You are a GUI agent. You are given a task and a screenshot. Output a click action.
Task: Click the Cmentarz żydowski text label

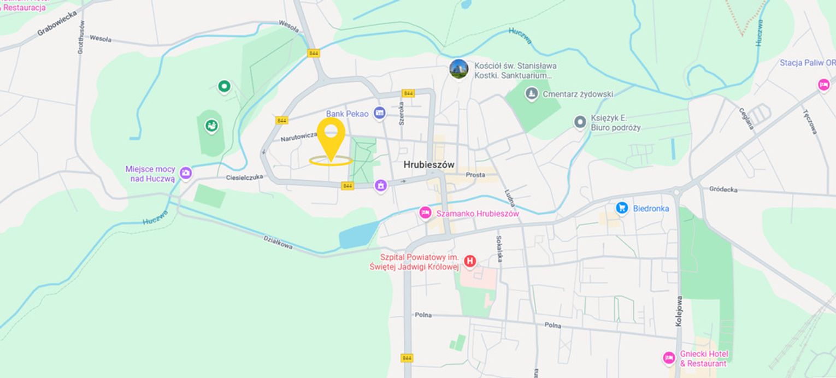pos(578,94)
